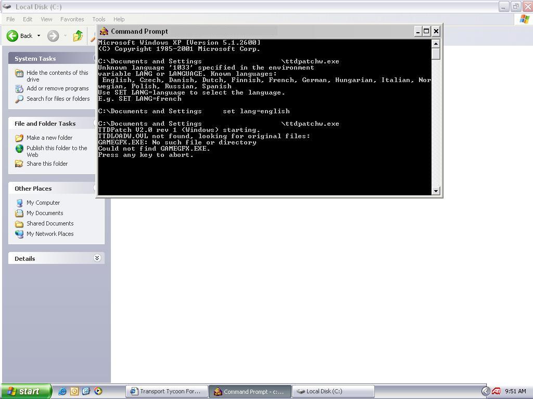Click the My Computer icon in Other Places
The image size is (533, 399).
19,203
